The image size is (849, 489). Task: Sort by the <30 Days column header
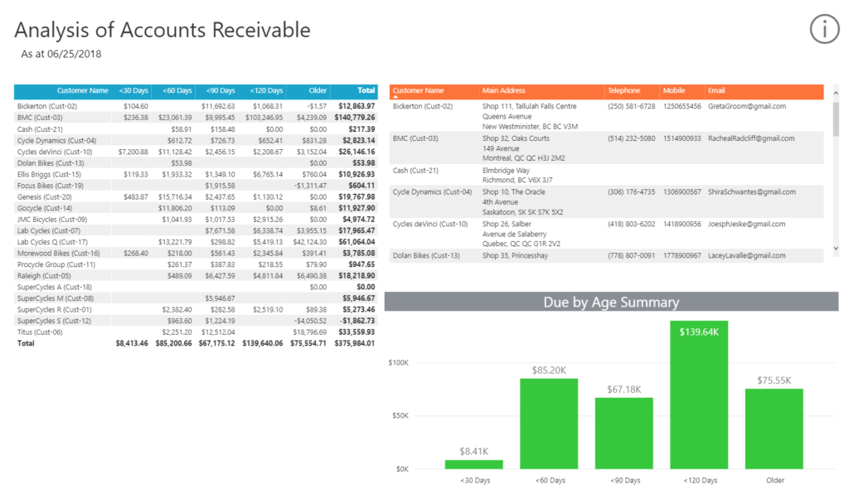point(133,90)
